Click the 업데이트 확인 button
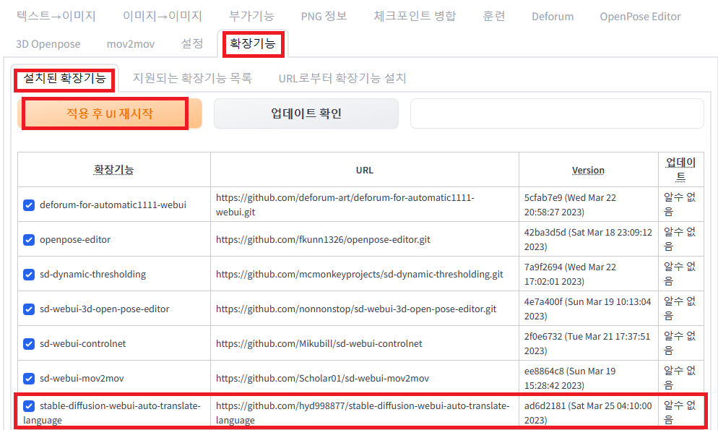 [306, 113]
